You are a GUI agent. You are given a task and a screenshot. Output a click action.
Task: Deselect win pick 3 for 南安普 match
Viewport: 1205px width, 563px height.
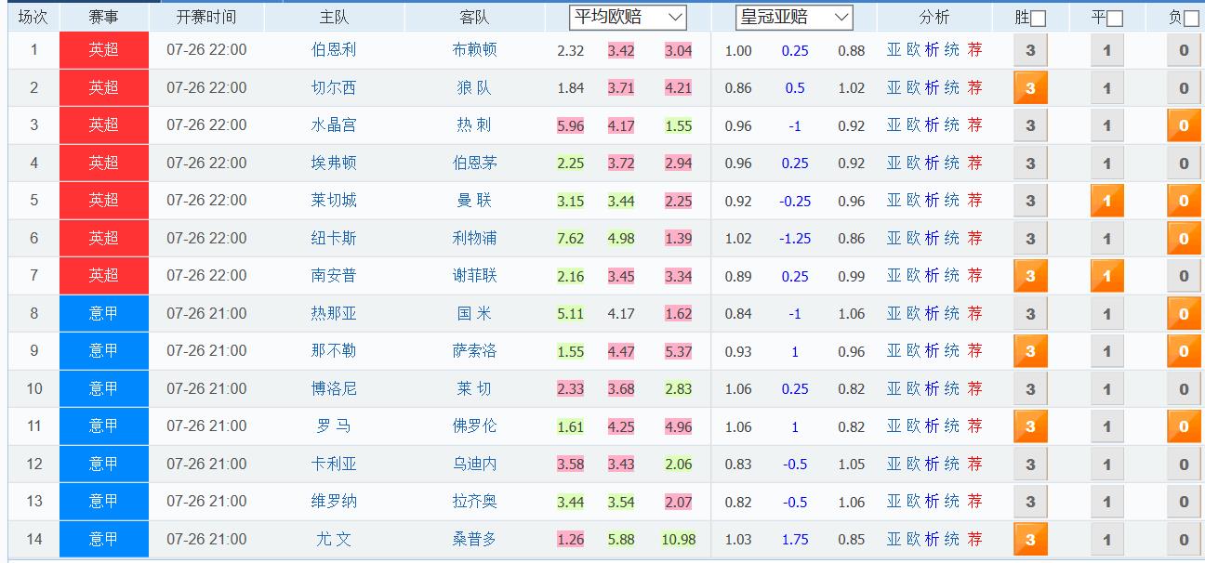[x=1030, y=276]
